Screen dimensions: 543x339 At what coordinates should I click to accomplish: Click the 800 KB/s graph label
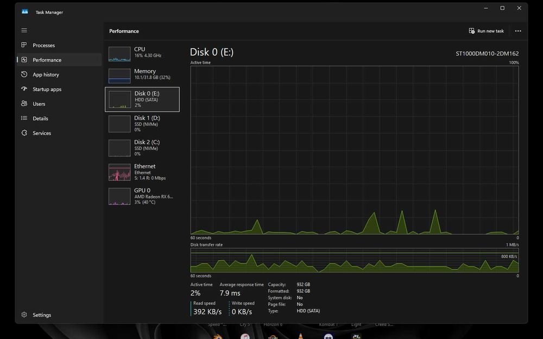509,256
